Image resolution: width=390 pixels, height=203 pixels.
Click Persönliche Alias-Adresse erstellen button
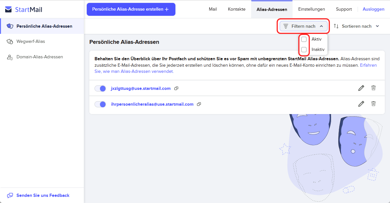(x=131, y=9)
